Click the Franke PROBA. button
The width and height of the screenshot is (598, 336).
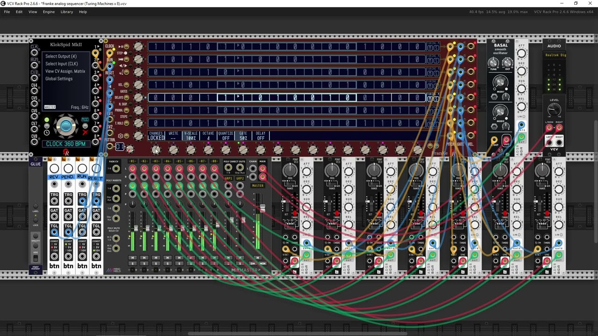(x=126, y=110)
